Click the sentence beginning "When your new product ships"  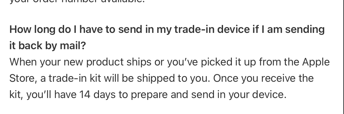pos(169,70)
